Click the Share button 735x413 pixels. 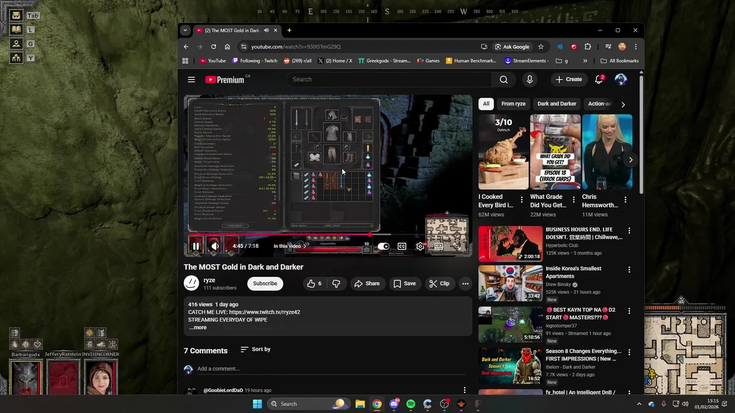coord(367,283)
